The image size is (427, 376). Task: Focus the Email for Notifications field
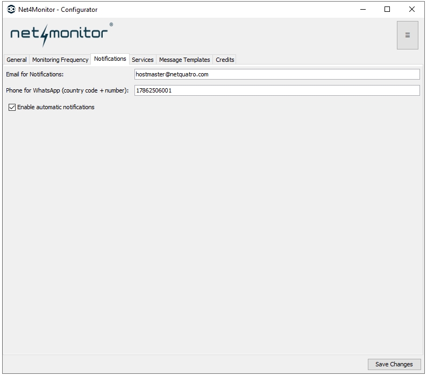277,74
